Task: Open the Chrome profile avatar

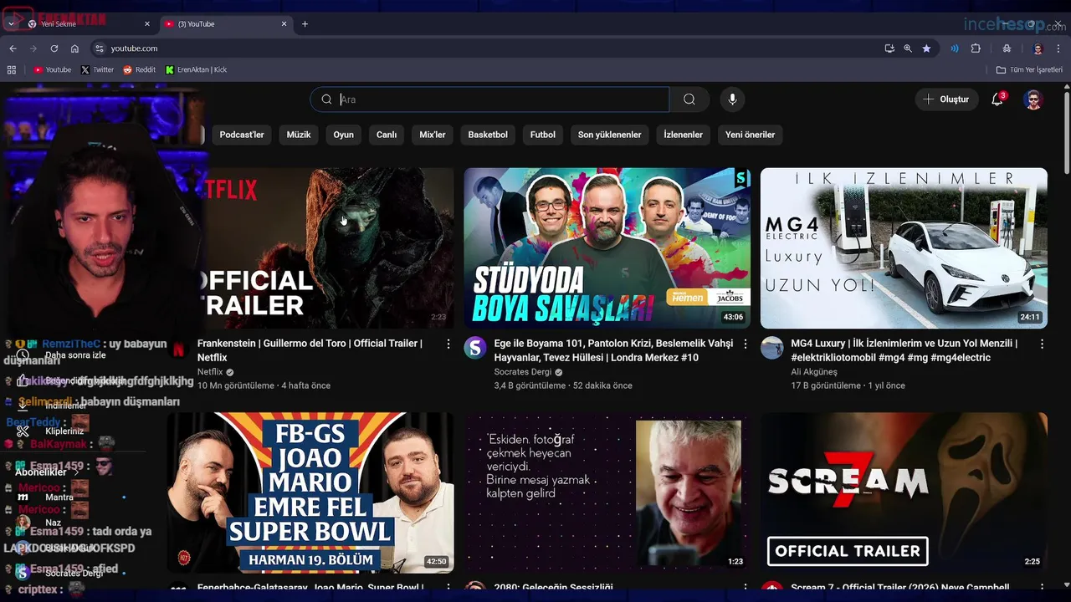Action: (1038, 48)
